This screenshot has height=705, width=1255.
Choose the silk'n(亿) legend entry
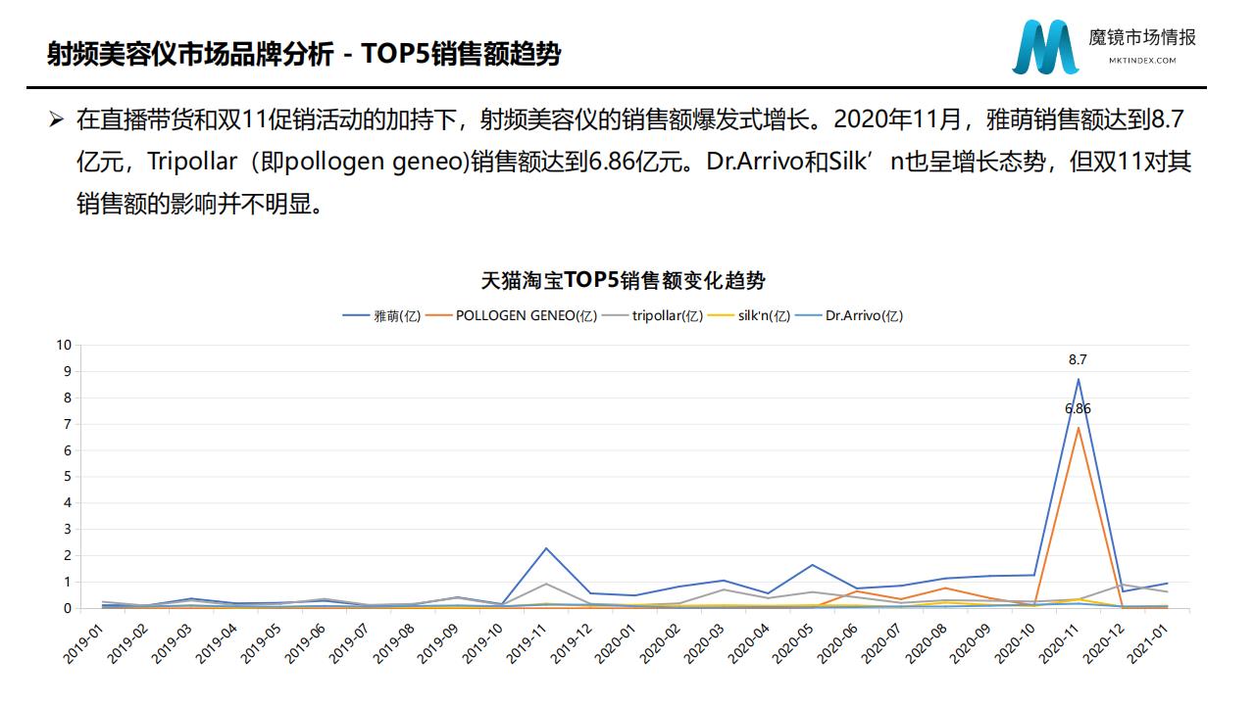[749, 315]
